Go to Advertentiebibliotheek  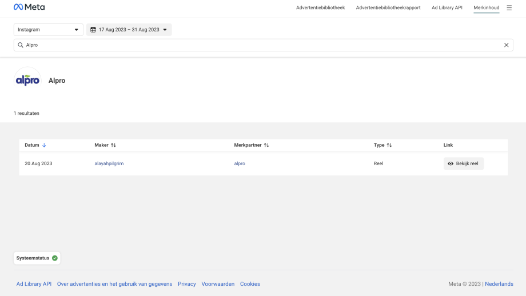(320, 7)
